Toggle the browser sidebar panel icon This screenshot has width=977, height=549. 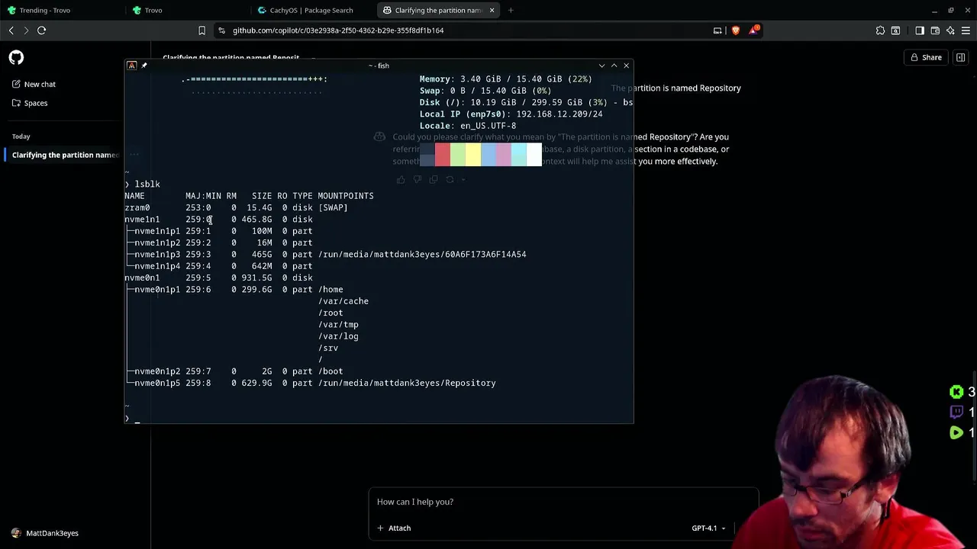pyautogui.click(x=920, y=30)
